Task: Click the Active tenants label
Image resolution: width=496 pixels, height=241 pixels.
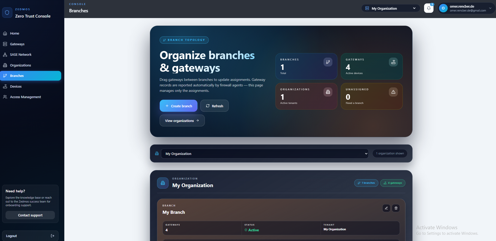Action: (289, 103)
